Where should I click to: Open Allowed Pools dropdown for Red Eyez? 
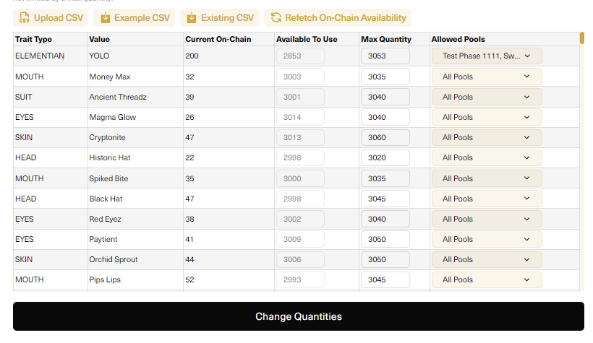point(486,219)
